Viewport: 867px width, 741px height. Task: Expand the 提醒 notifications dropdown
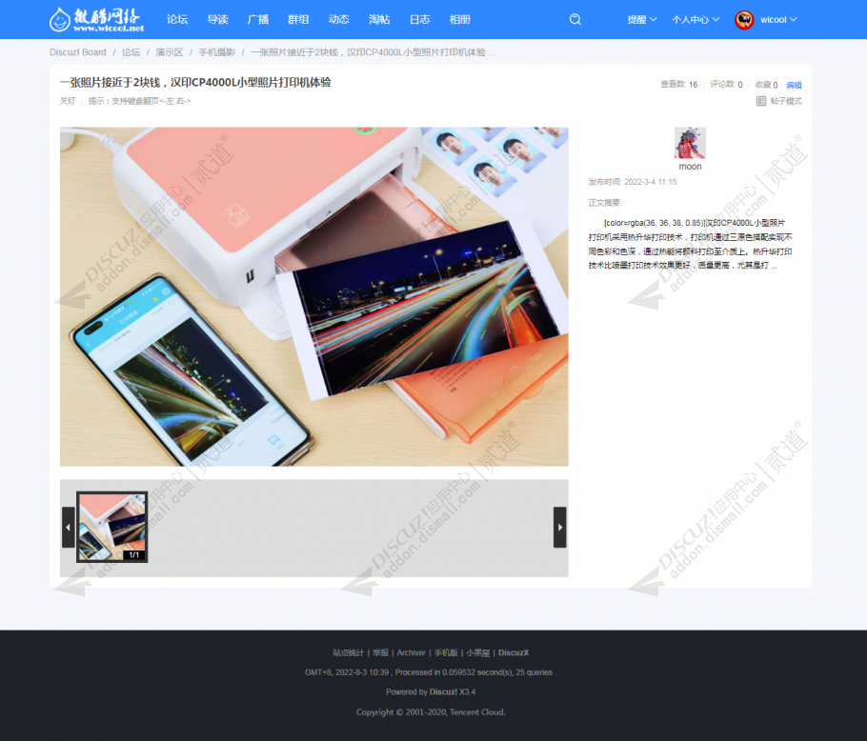coord(642,19)
